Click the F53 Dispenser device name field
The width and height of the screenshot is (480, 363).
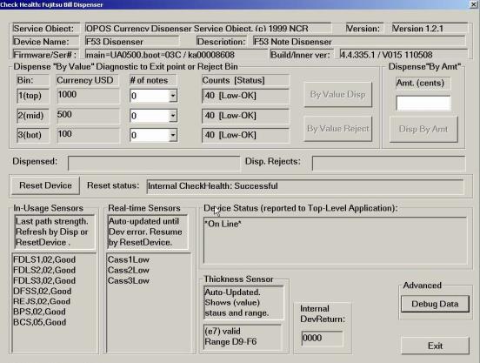(x=132, y=42)
